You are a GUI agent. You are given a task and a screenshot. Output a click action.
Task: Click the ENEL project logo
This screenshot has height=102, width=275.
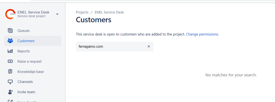(x=10, y=14)
